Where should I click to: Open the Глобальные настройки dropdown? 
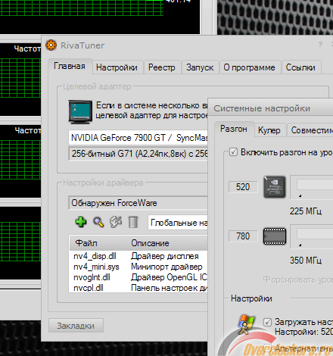178,223
